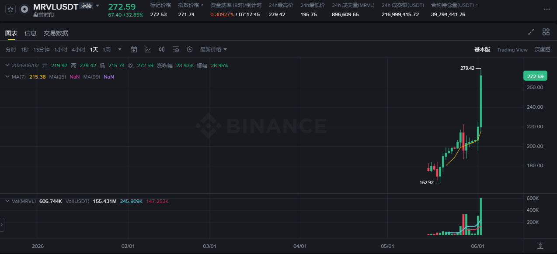Open the go-to-date calendar icon in chart toolbar
Viewport: 557px width, 254px height.
pos(134,49)
